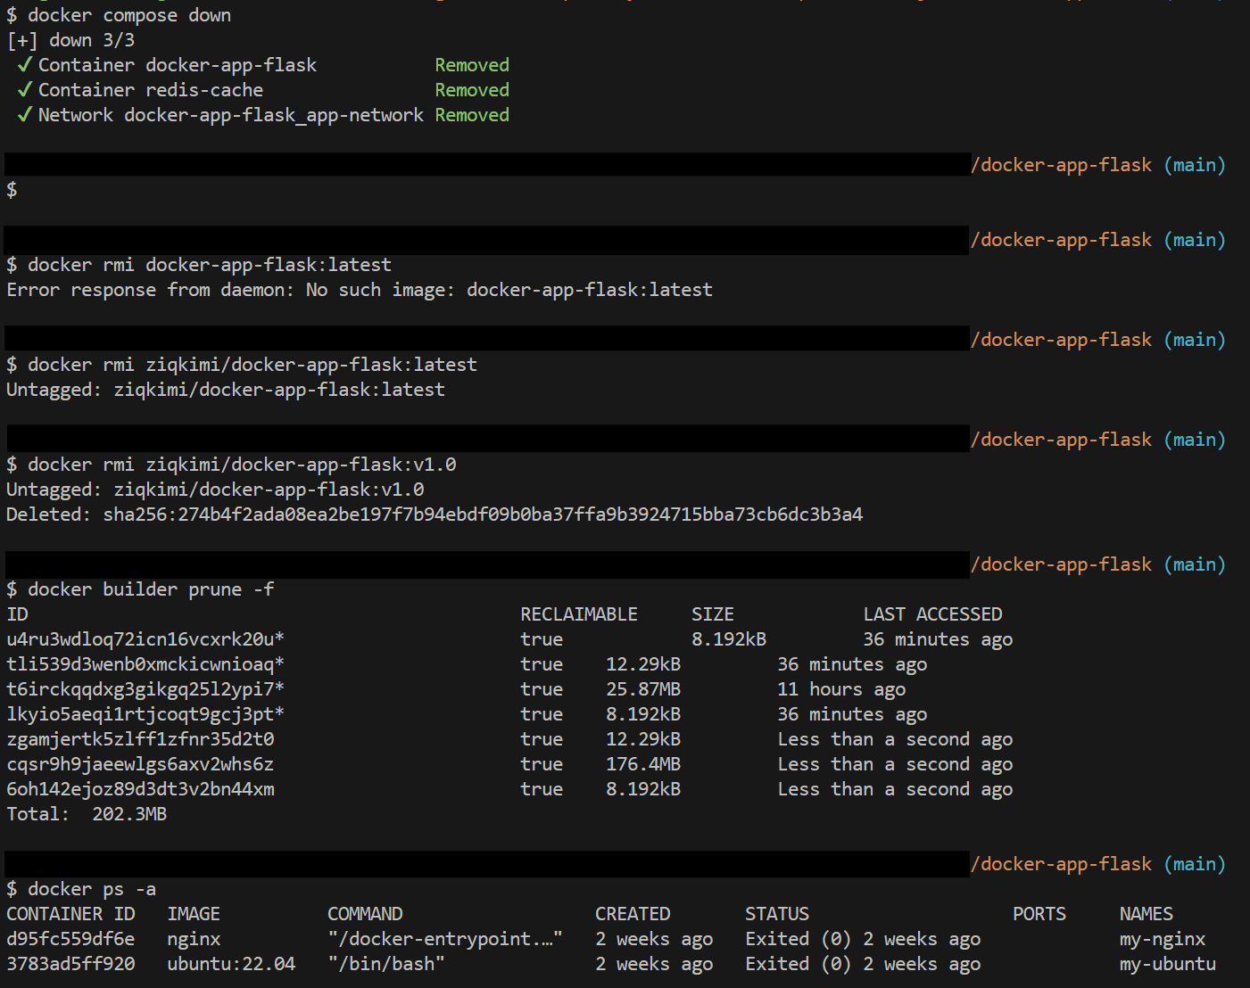Click the '"/docker-entrypoint.…"' command cell

tap(445, 939)
